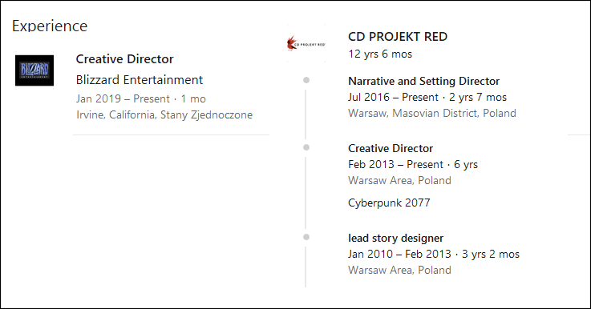
Task: Click the Blizzard Entertainment logo icon
Action: [34, 70]
